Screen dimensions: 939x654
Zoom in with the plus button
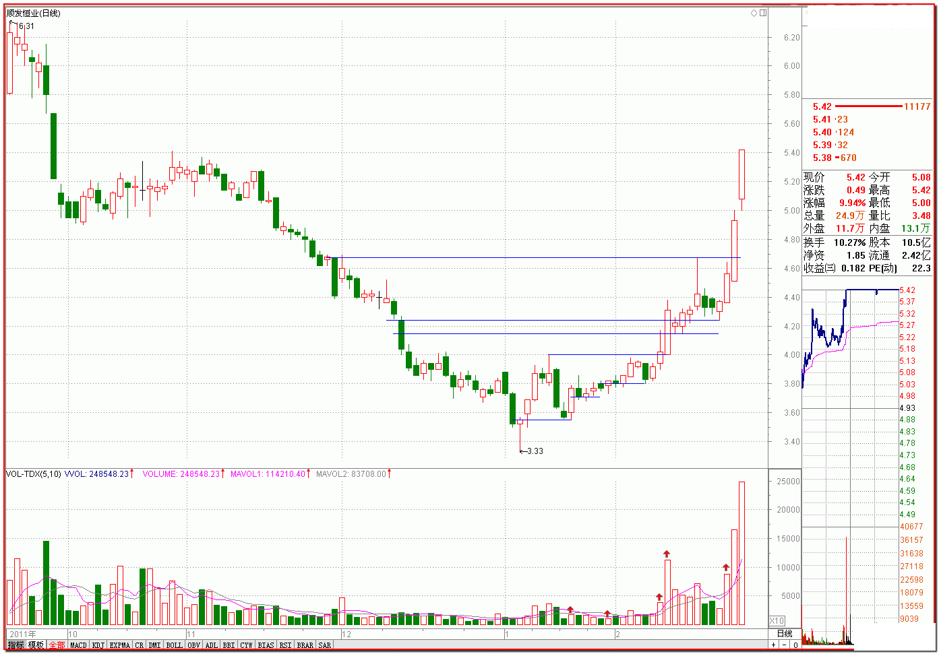(x=774, y=645)
